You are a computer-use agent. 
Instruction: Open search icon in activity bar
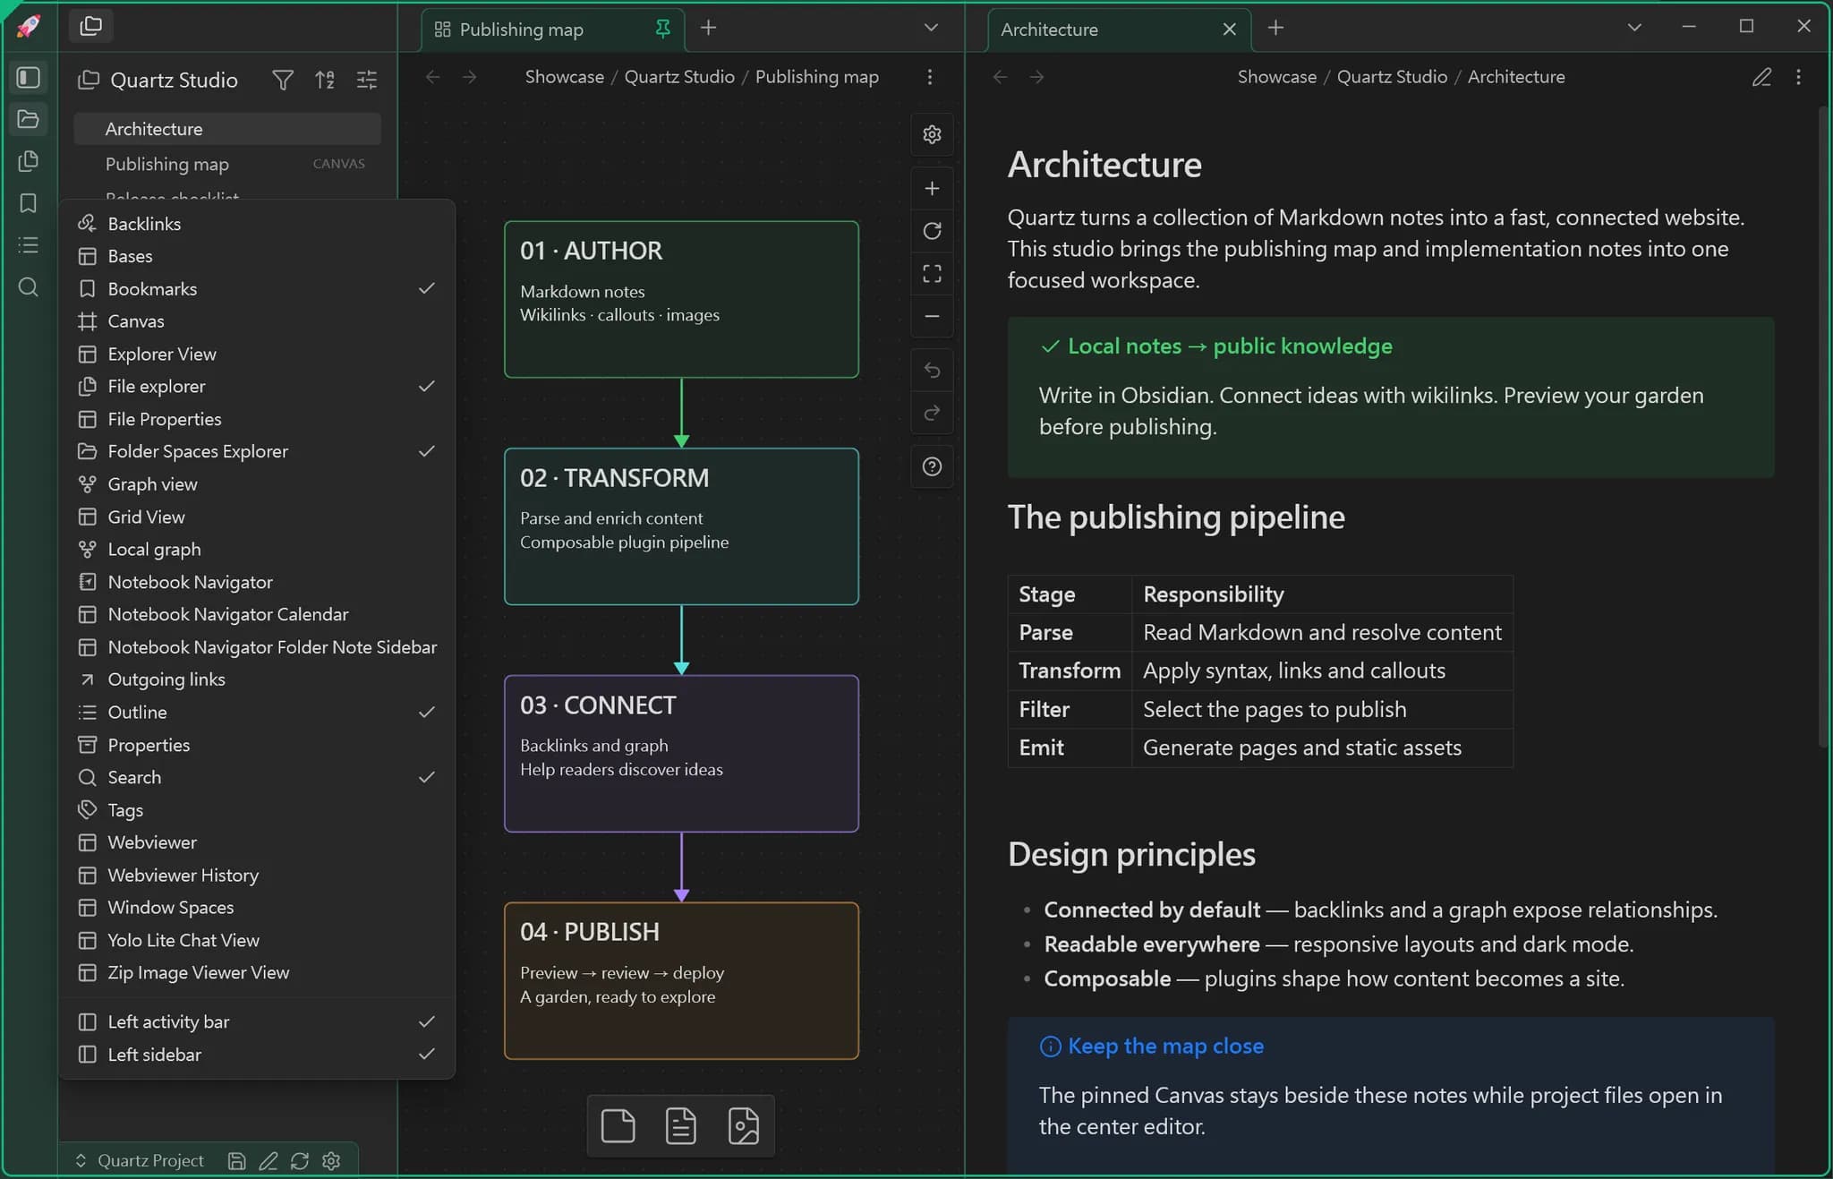click(x=29, y=286)
